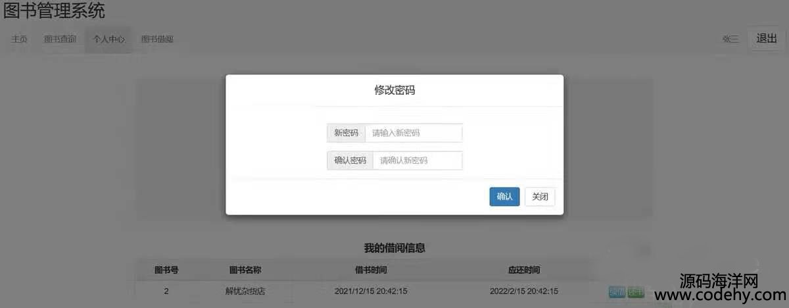Click the blue renew button in row
Image resolution: width=789 pixels, height=308 pixels.
pyautogui.click(x=617, y=292)
